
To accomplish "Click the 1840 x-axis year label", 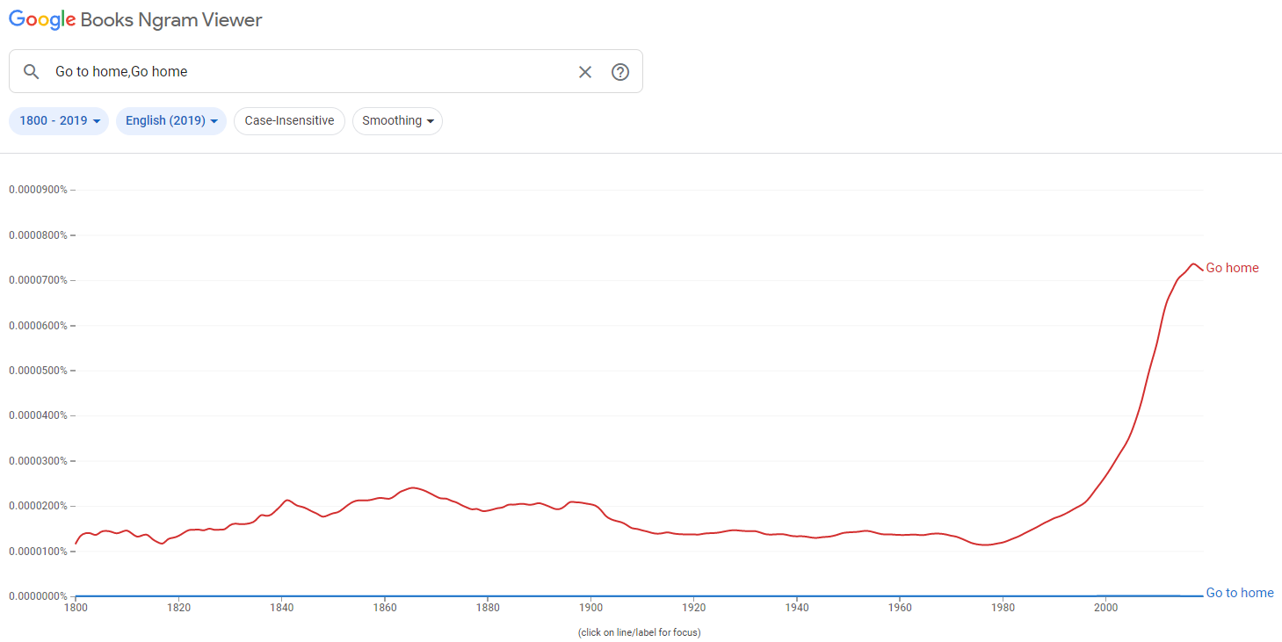I will point(281,607).
